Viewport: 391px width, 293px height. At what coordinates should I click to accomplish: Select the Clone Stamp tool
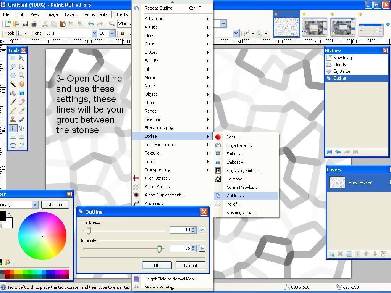click(13, 119)
